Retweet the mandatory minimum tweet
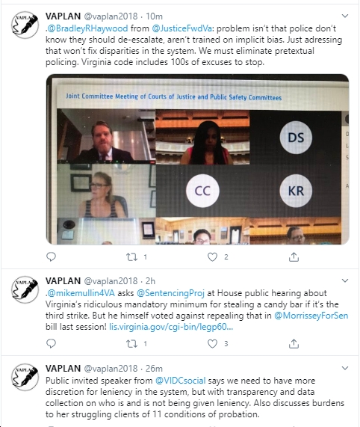The height and width of the screenshot is (427, 360). point(132,344)
